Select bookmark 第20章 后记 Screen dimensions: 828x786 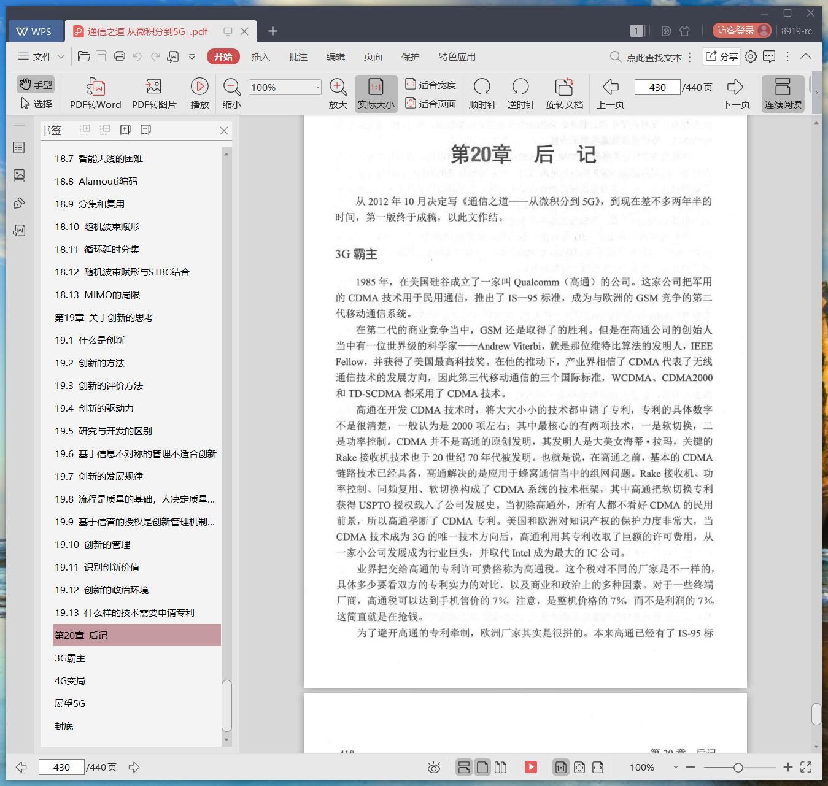tap(137, 635)
